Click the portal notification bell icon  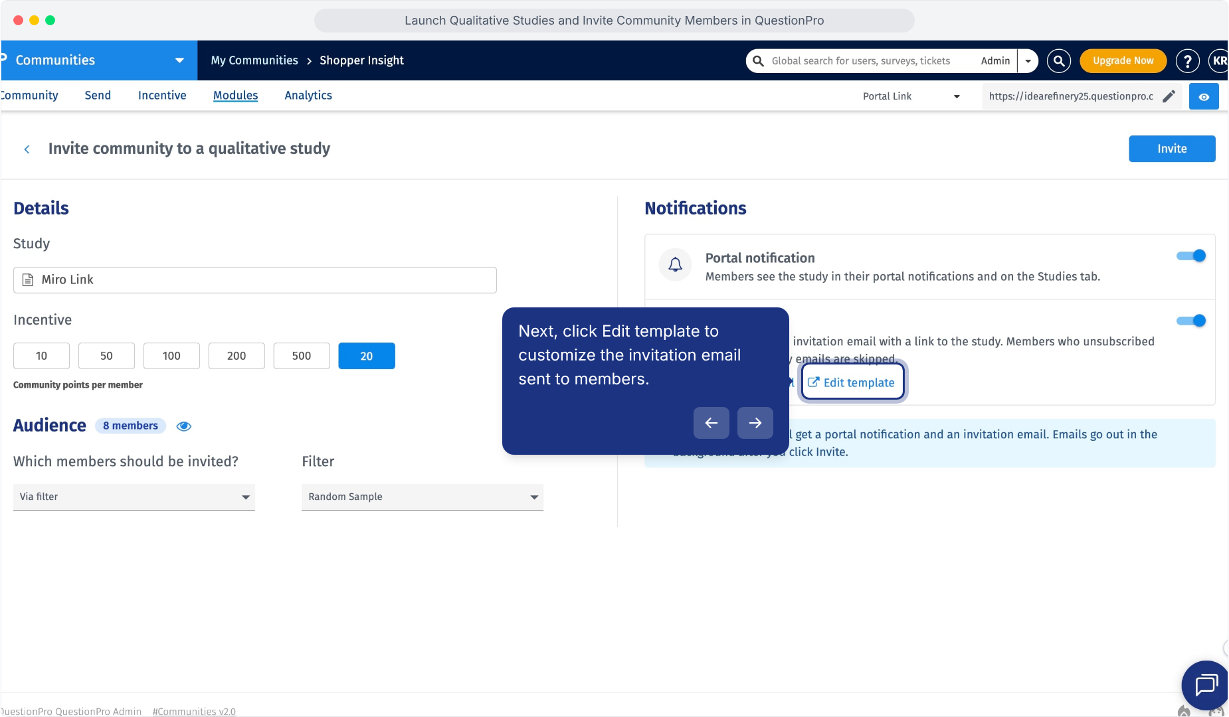(676, 265)
